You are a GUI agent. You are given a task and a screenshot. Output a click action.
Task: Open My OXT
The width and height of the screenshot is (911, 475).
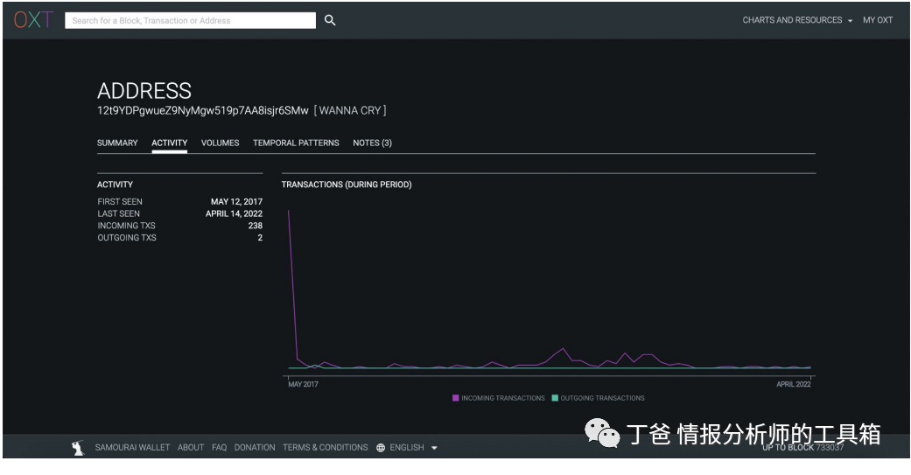tap(878, 20)
